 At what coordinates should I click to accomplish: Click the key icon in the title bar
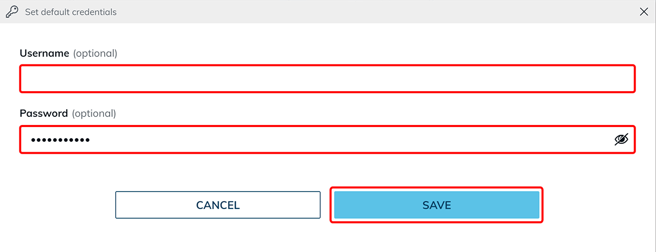click(12, 12)
